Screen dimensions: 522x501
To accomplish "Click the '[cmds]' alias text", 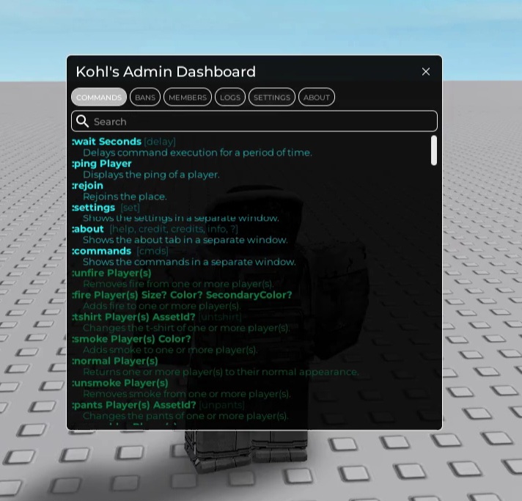I will [152, 251].
